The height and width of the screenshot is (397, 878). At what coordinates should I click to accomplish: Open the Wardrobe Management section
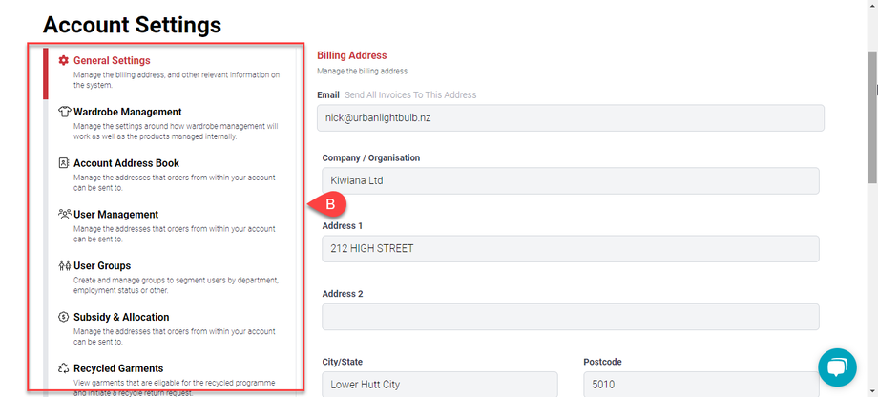click(127, 112)
